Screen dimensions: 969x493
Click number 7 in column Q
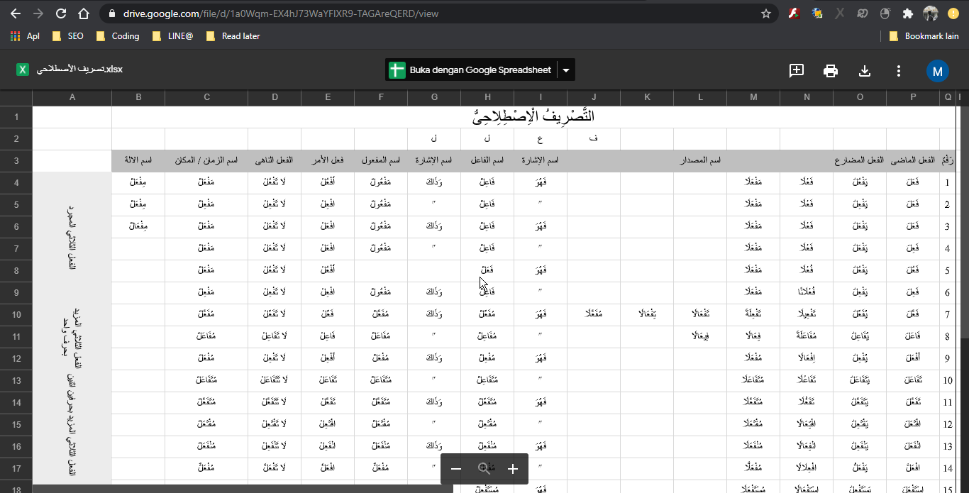[947, 314]
